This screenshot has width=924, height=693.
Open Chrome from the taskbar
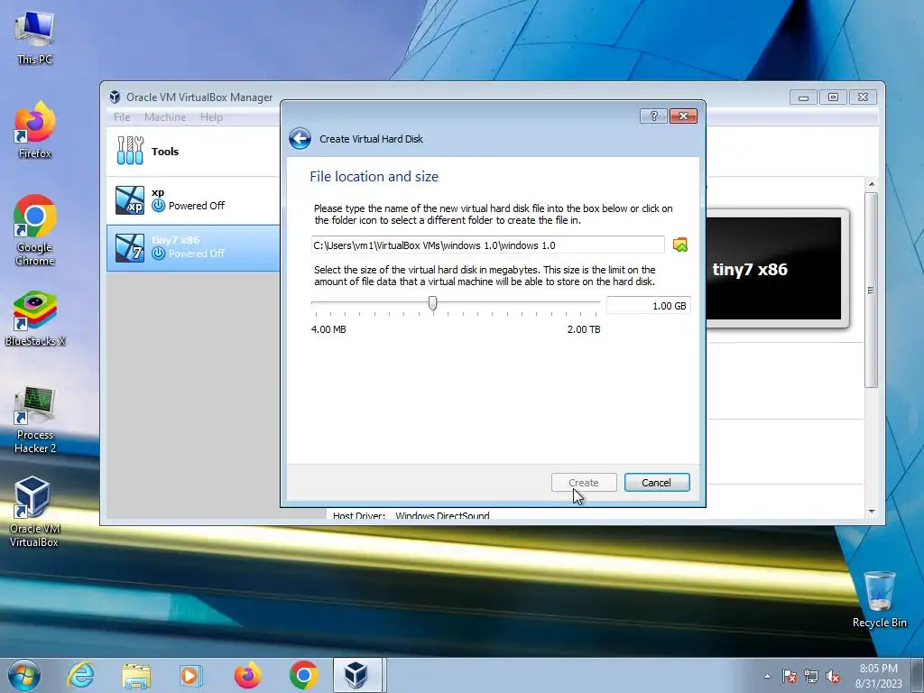click(x=303, y=675)
